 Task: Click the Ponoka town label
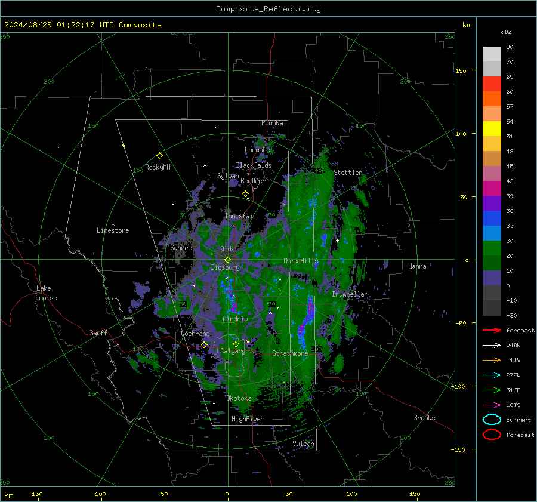(x=272, y=123)
